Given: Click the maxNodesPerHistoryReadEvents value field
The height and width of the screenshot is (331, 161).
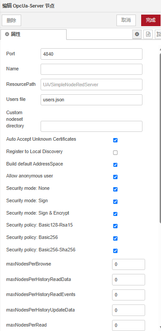Looking at the screenshot, I should [129, 295].
